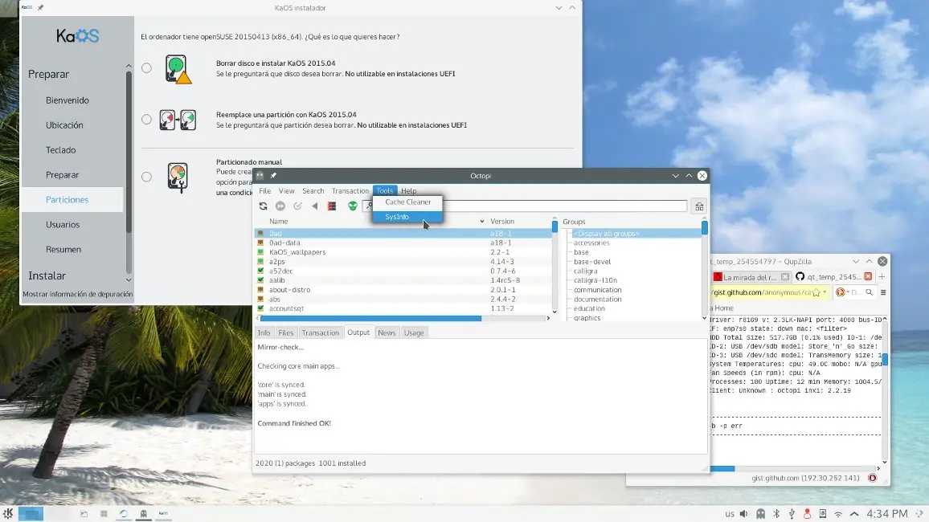Viewport: 929px width, 522px height.
Task: Click the Wi-Fi network tray icon
Action: (x=838, y=514)
